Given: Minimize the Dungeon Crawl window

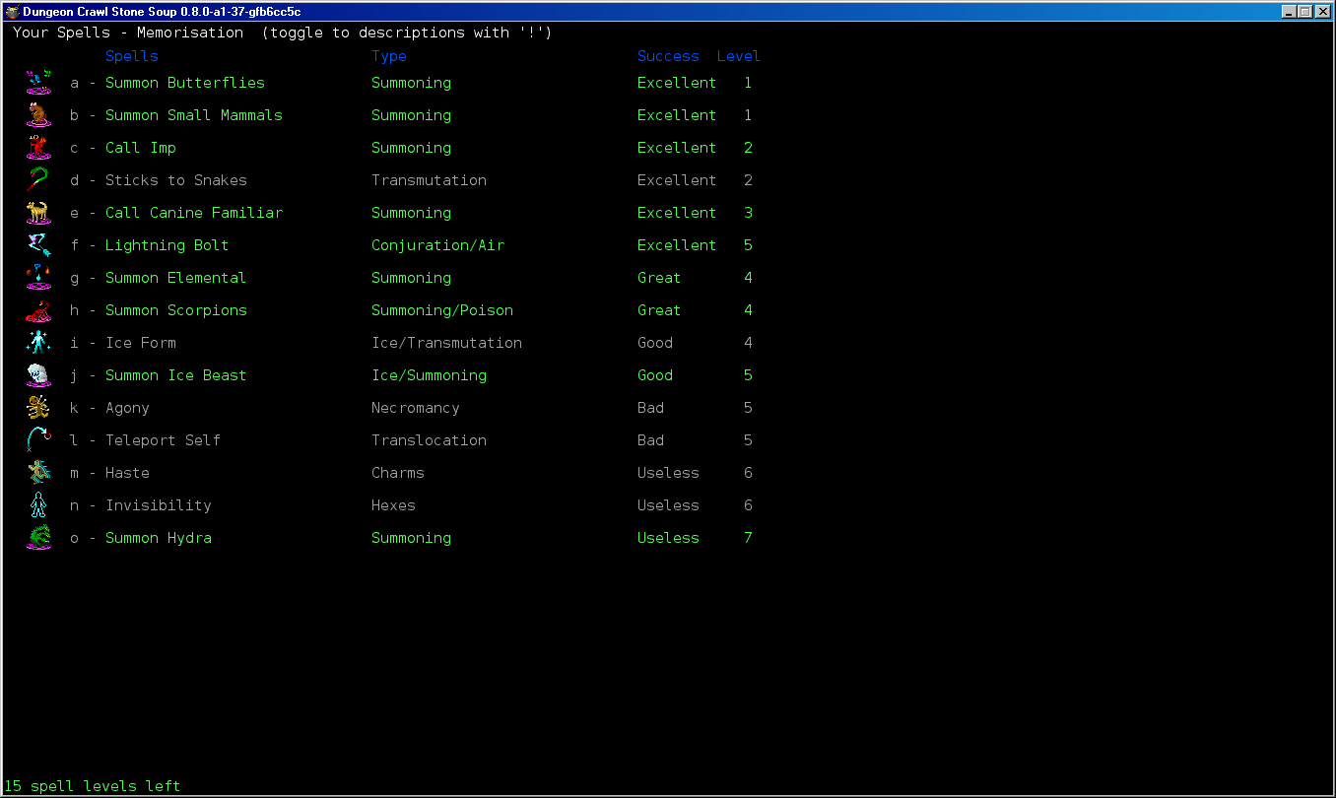Looking at the screenshot, I should point(1289,12).
